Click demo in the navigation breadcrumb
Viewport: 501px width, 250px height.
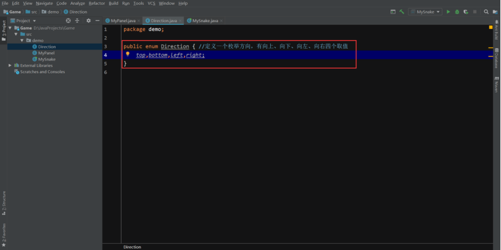(x=50, y=12)
